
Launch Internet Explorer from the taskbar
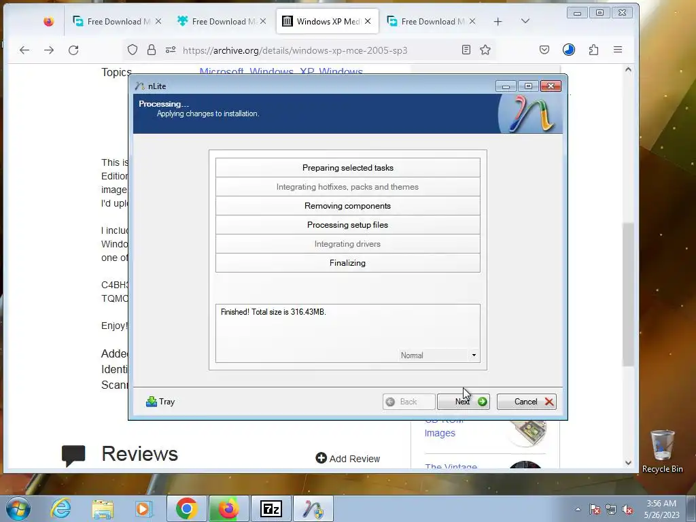[x=60, y=508]
